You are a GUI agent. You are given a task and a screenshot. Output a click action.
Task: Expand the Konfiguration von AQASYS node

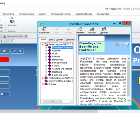[x=43, y=78]
